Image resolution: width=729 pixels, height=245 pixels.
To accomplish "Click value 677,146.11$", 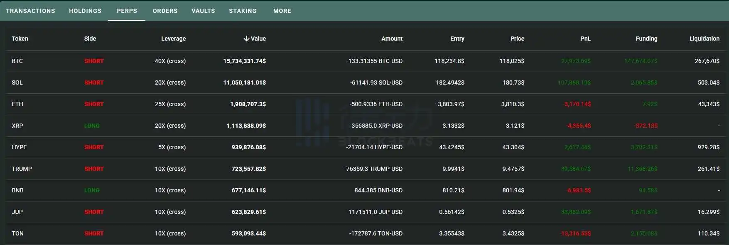I will coord(249,190).
